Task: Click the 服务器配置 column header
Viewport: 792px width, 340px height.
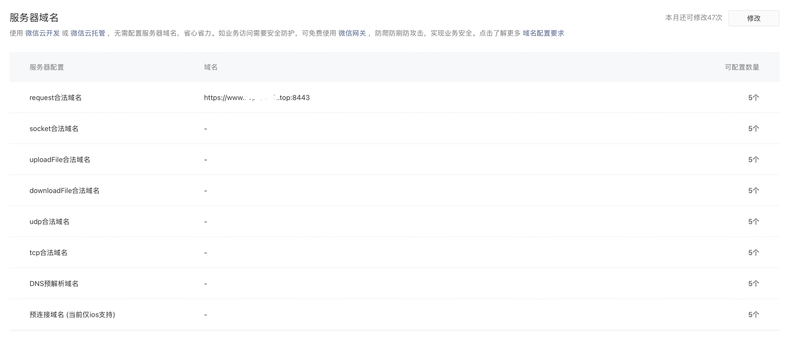Action: [46, 67]
